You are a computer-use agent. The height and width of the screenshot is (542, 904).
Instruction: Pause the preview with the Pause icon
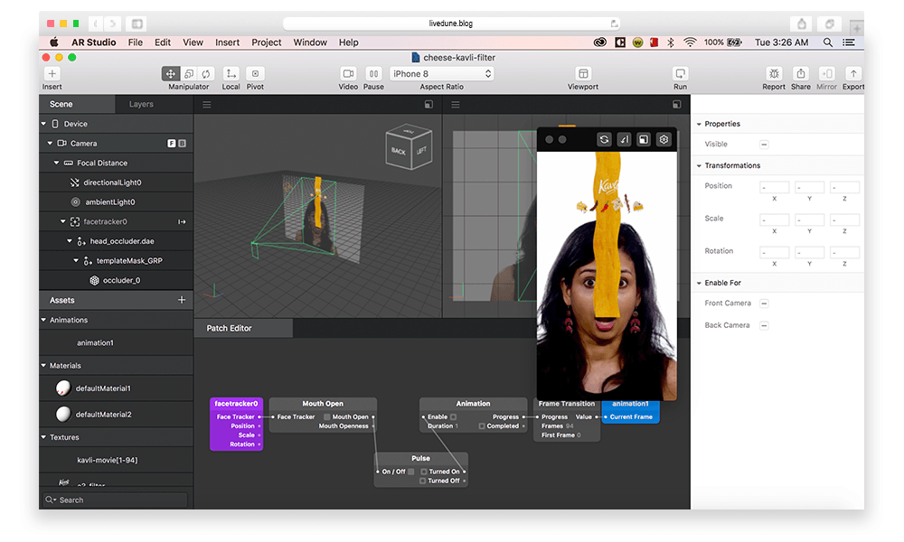[373, 74]
